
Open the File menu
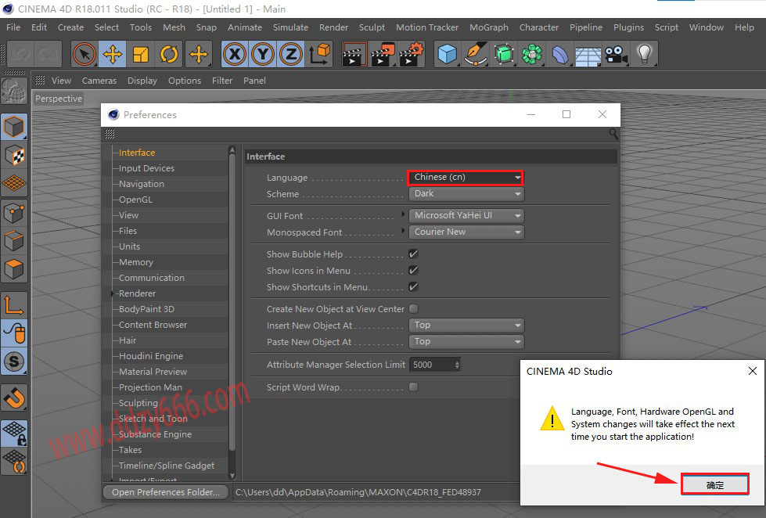coord(13,27)
